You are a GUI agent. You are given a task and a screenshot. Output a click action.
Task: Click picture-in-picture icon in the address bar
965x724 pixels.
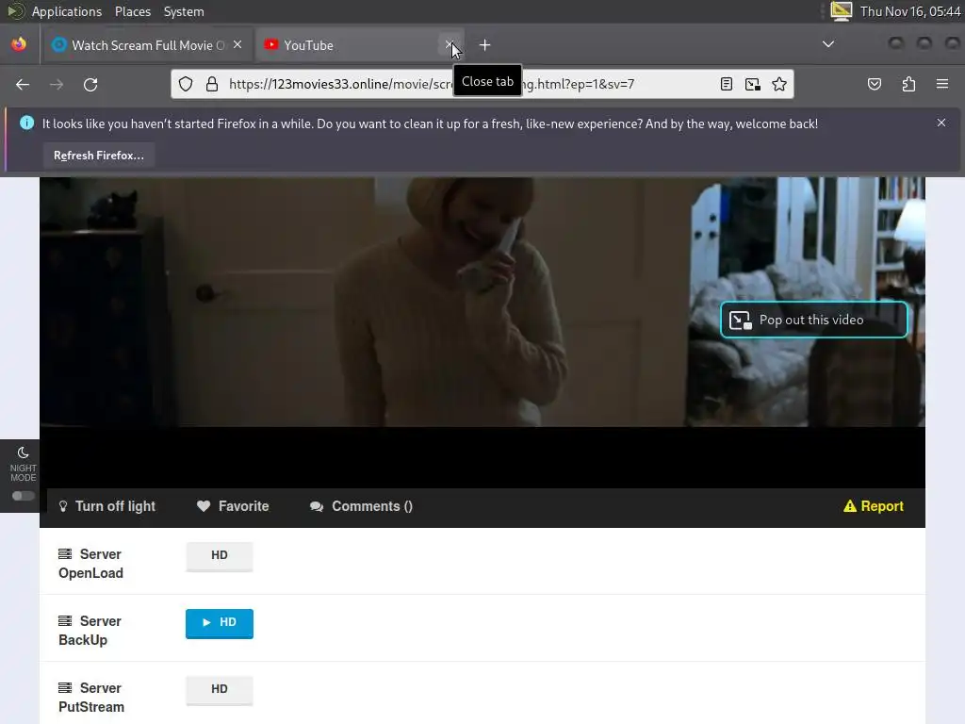[753, 84]
